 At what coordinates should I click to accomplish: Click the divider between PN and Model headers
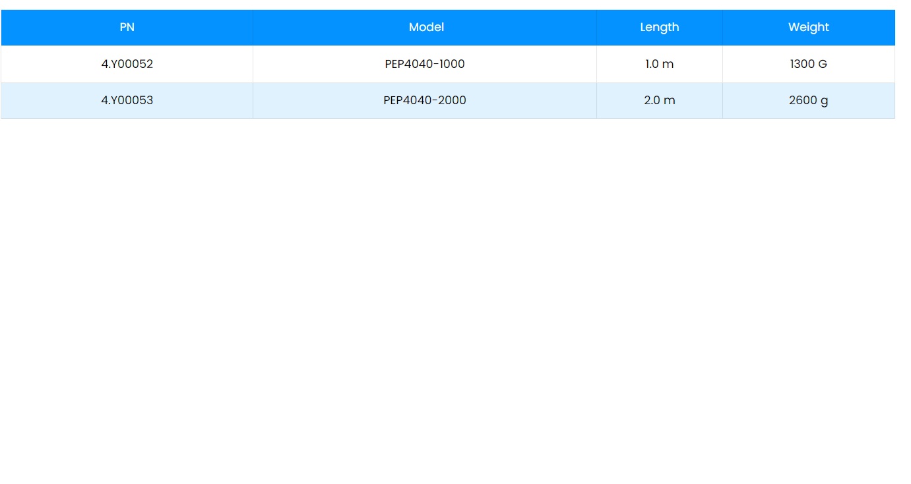tap(253, 27)
